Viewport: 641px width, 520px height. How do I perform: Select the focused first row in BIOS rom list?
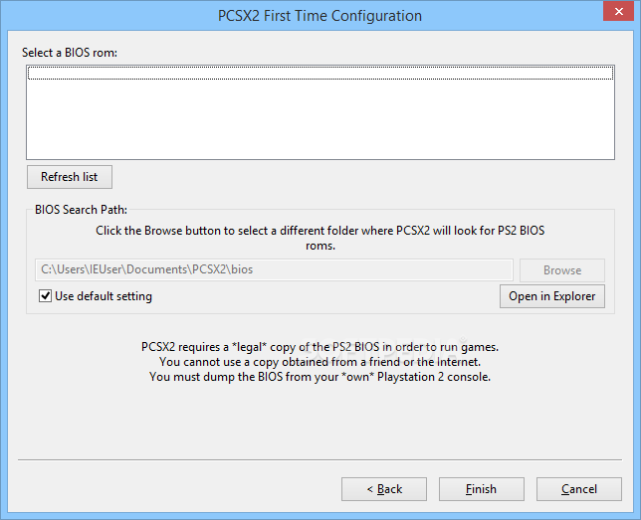320,73
